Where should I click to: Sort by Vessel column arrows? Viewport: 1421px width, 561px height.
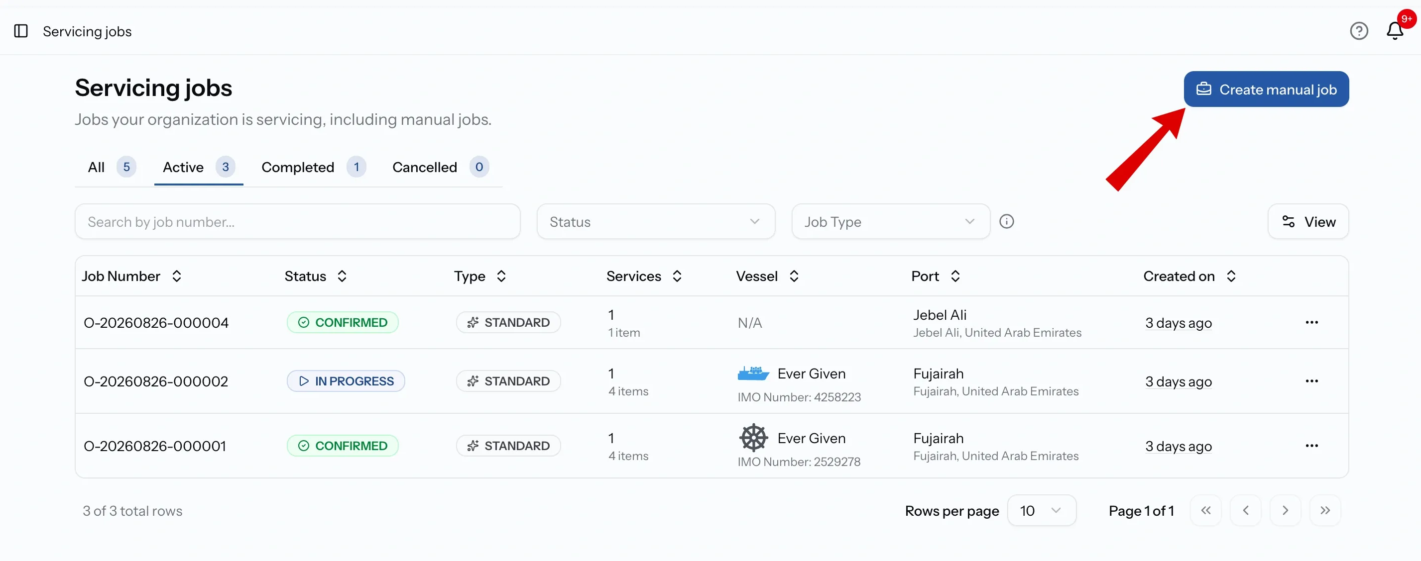(x=794, y=276)
